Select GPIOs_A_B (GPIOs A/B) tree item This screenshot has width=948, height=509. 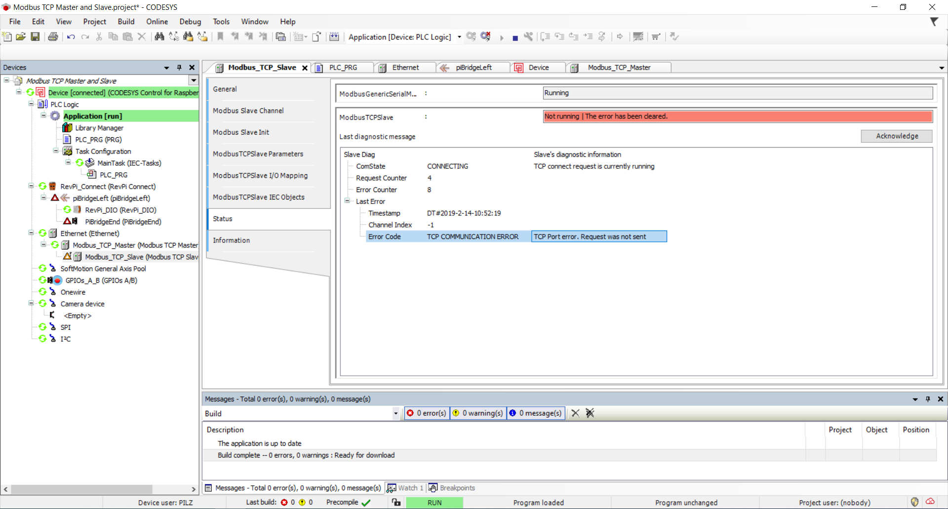(101, 280)
